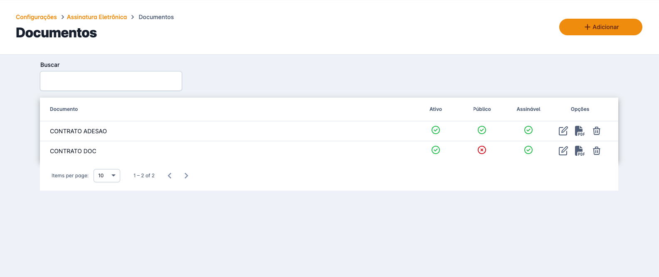Screen dimensions: 659x277
Task: Toggle Público status for CONTRATO ADESAO
Action: [x=482, y=130]
